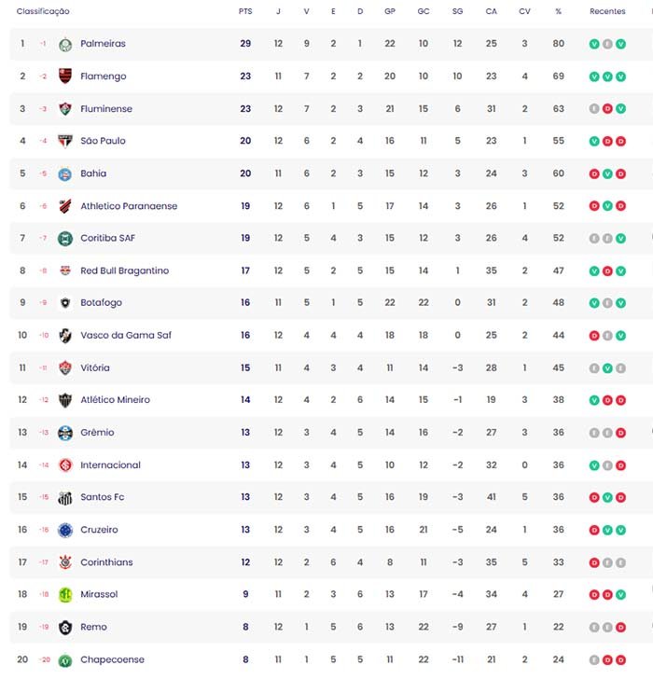Select the Fluminense club badge
653x679 pixels.
pos(65,109)
